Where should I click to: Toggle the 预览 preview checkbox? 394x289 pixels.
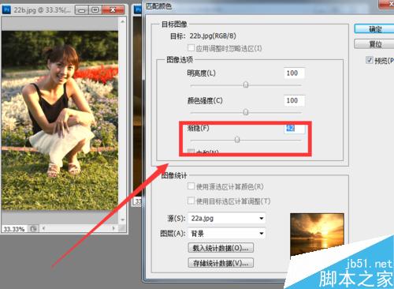(370, 60)
